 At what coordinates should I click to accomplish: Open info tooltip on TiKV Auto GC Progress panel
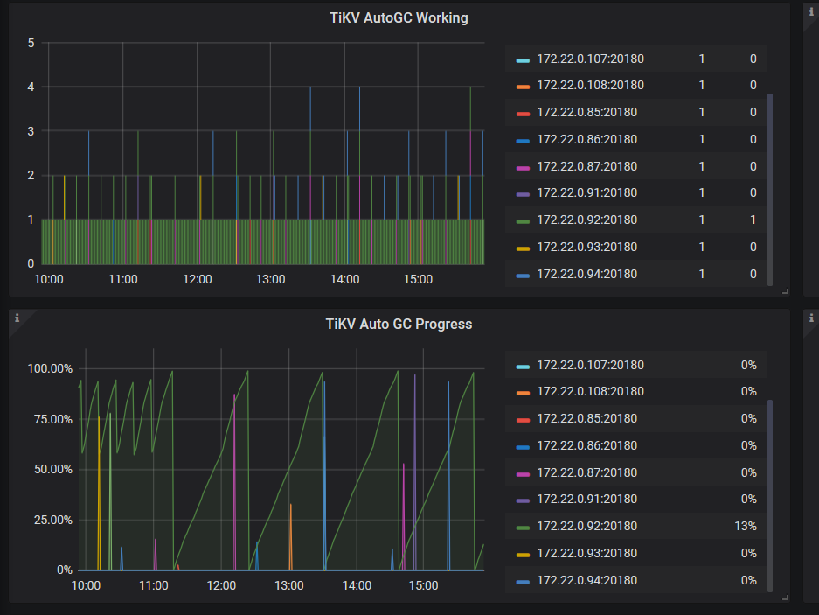click(17, 318)
